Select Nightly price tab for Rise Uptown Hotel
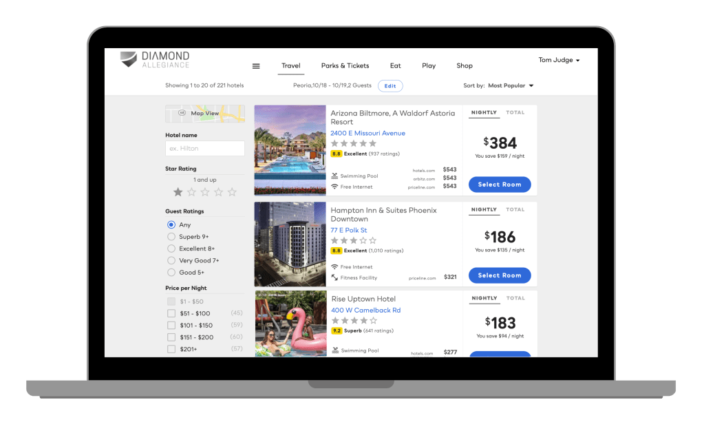704x442 pixels. tap(484, 298)
